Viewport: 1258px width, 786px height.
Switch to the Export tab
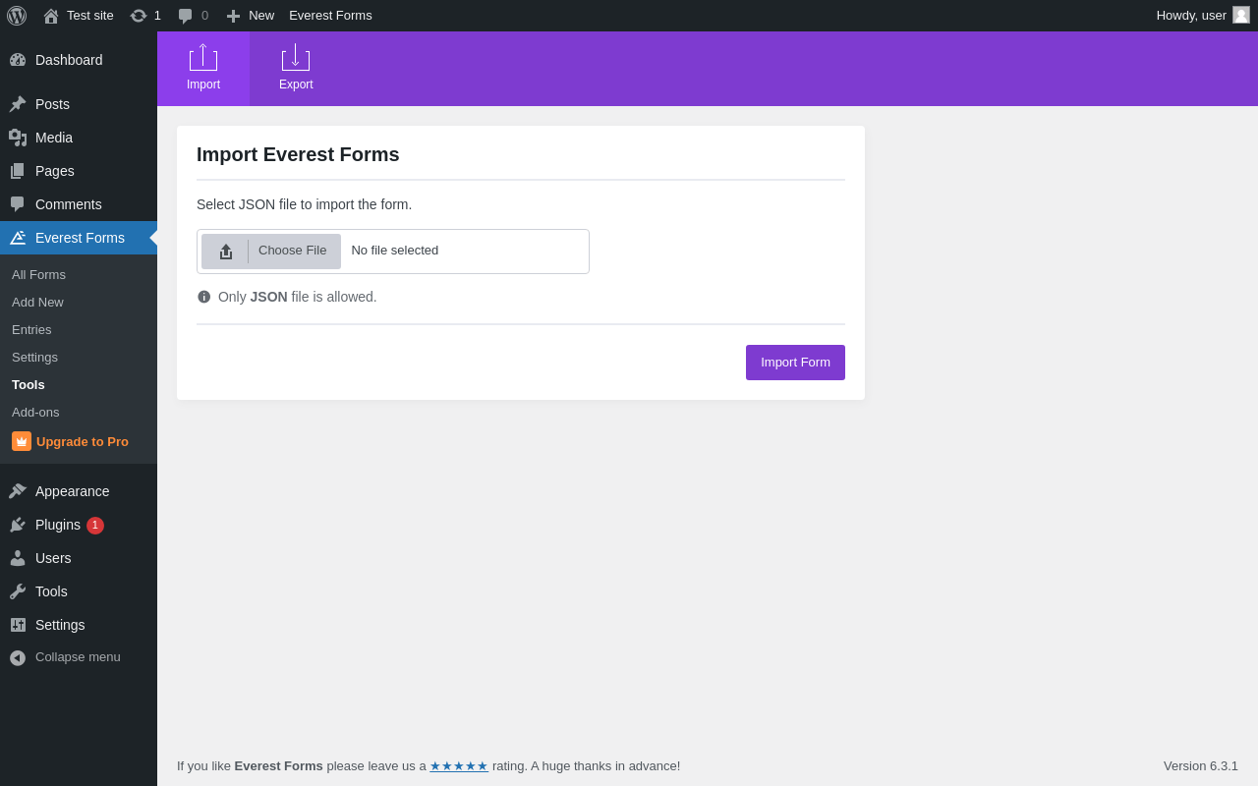[x=296, y=69]
